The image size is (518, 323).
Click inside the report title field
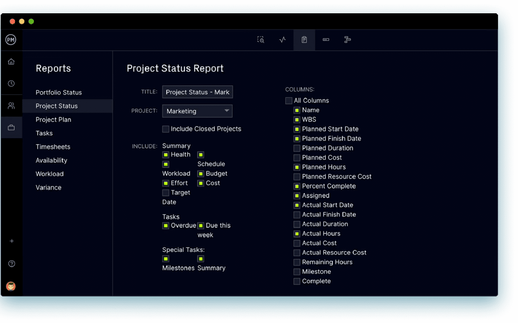[x=197, y=92]
